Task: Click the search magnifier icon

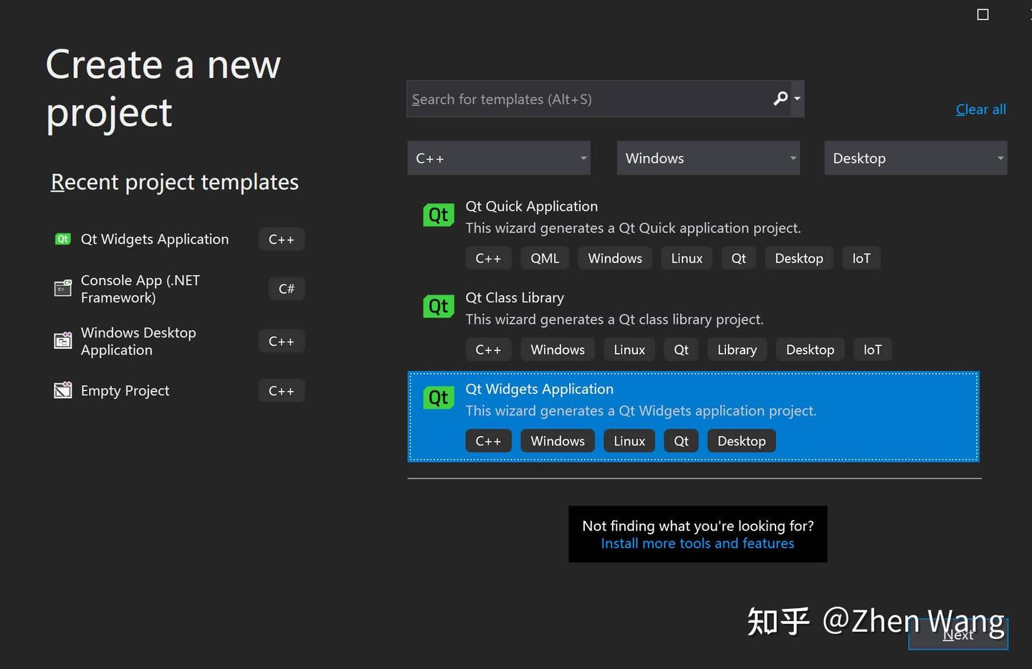Action: click(780, 99)
